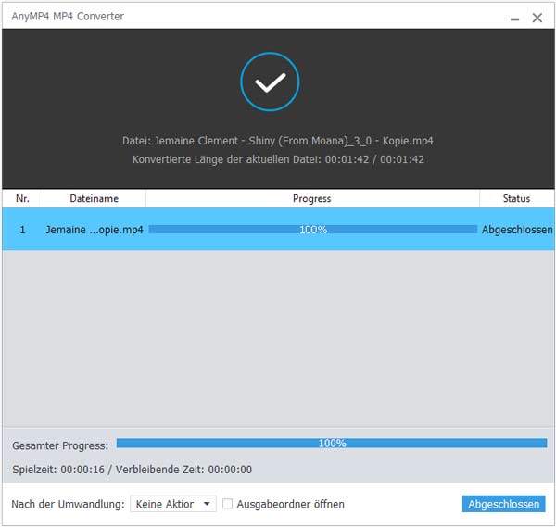Click the Datei: Jemaine Clement file text
Image resolution: width=556 pixels, height=527 pixels.
point(278,141)
